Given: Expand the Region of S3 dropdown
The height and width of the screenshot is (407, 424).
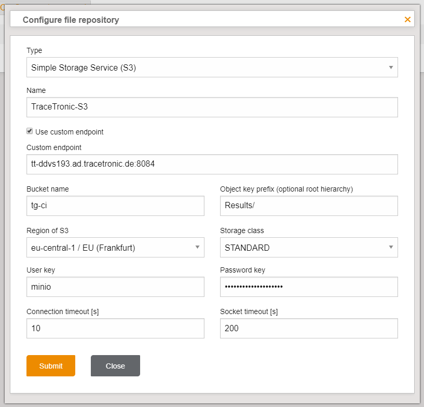Looking at the screenshot, I should pyautogui.click(x=115, y=248).
